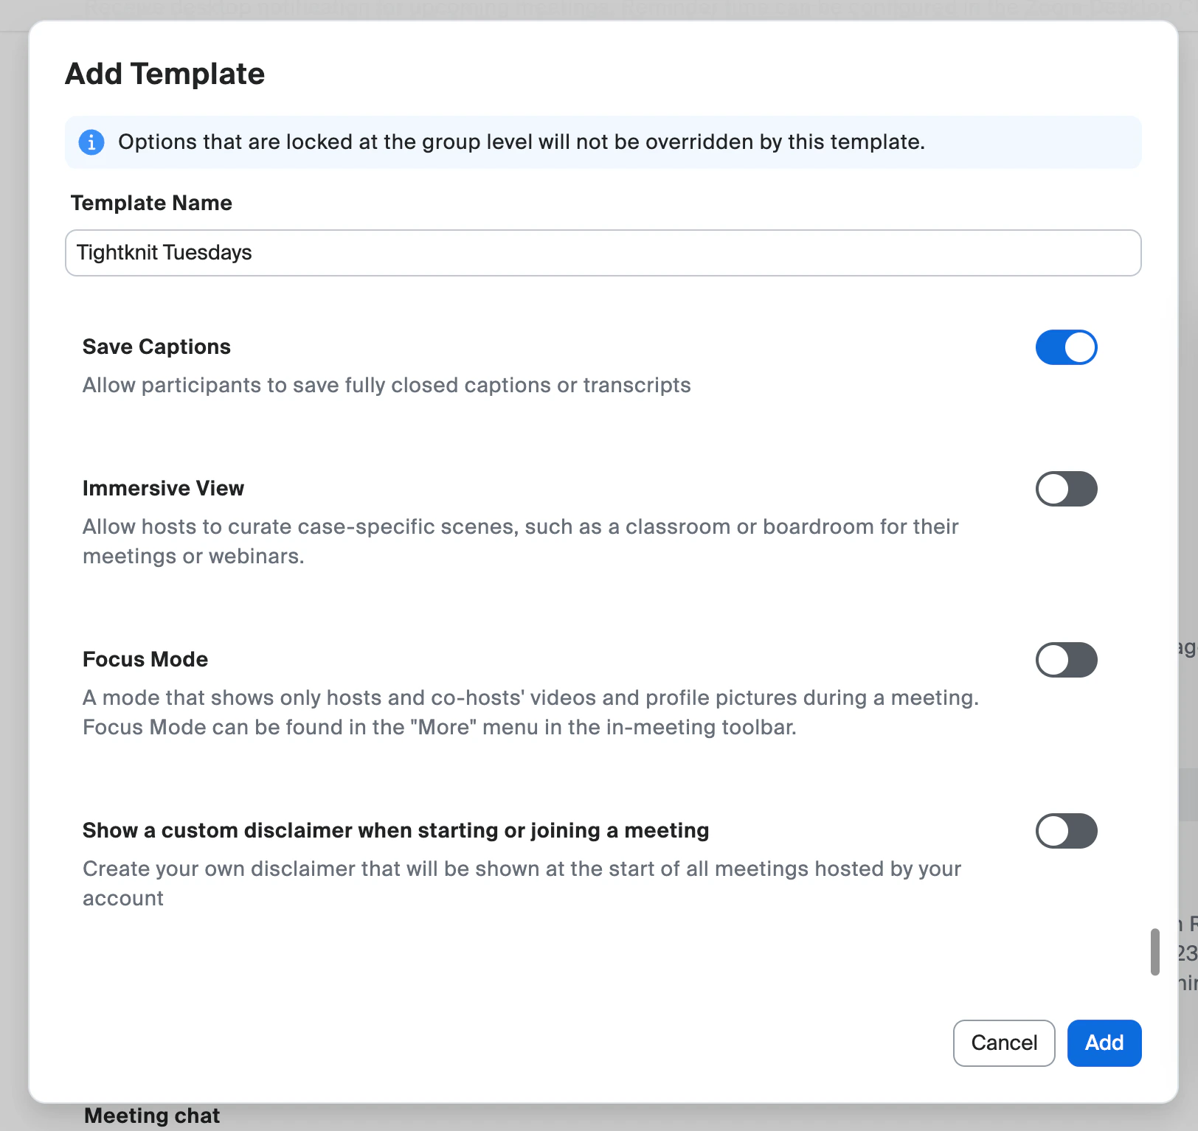
Task: Click the Add button to save the template
Action: [x=1104, y=1043]
